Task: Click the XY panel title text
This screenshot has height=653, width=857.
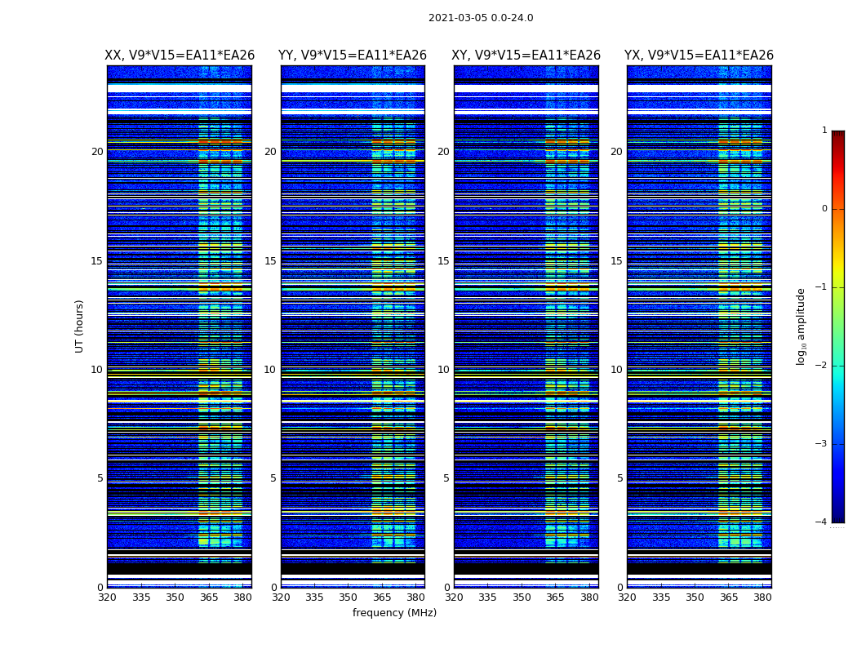Action: (x=526, y=56)
